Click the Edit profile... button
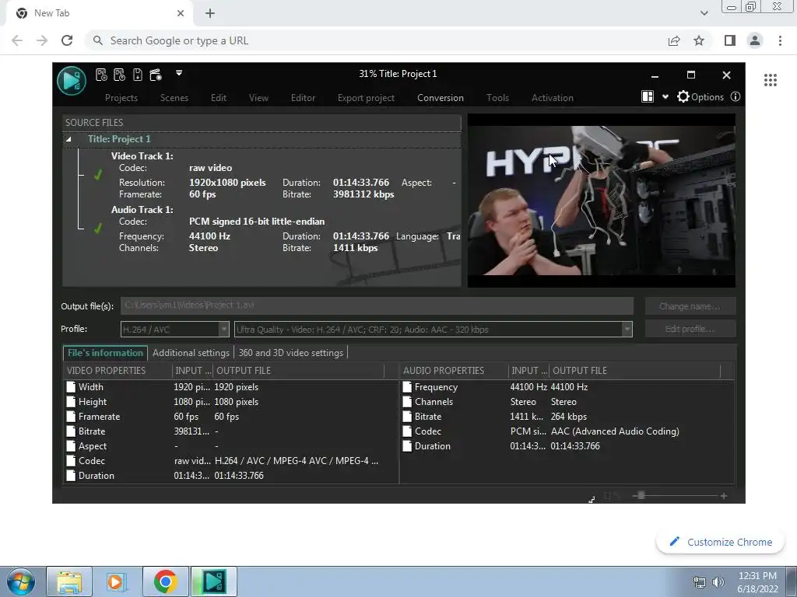 pyautogui.click(x=690, y=329)
